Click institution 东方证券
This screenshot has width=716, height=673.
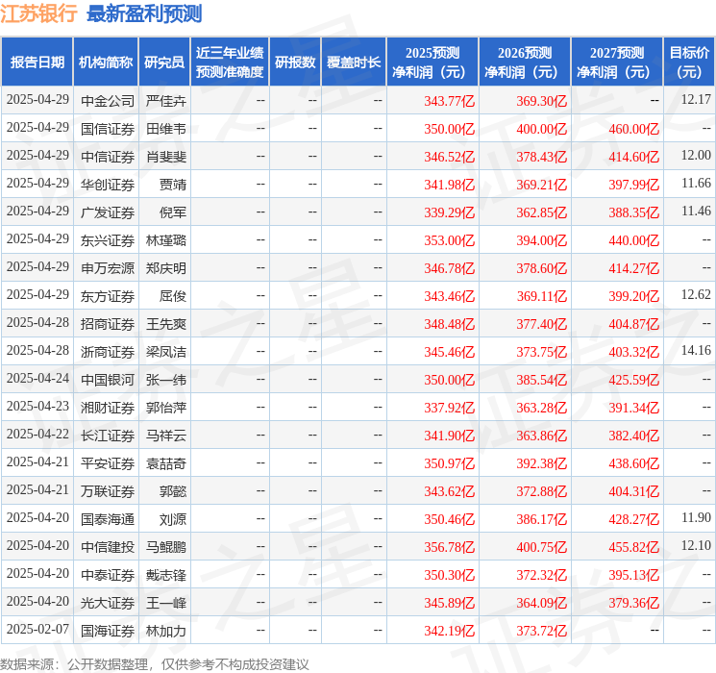coord(108,296)
